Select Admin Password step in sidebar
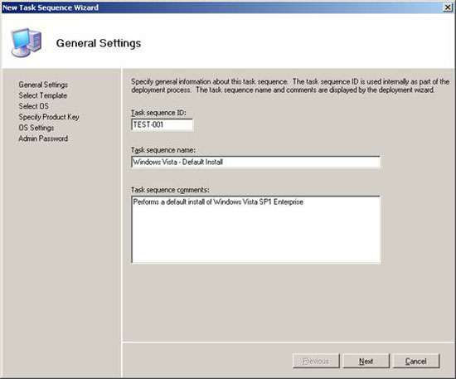This screenshot has height=379, width=456. pyautogui.click(x=43, y=138)
